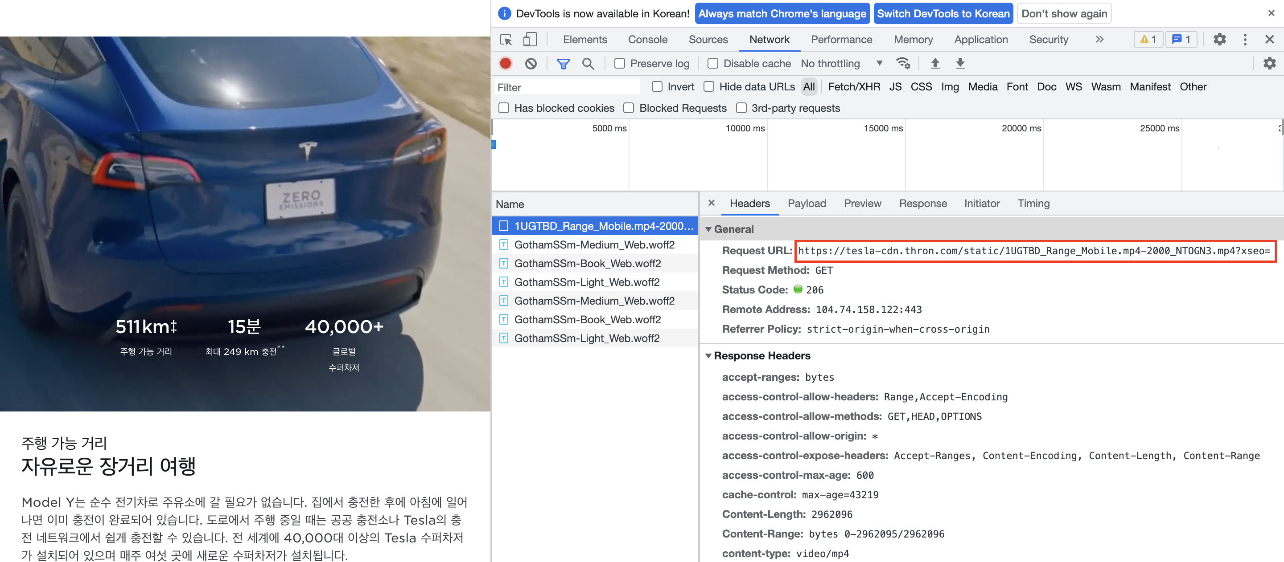Select the GothamSSm-Light_Web.woff2 last row
This screenshot has height=562, width=1284.
pos(595,338)
